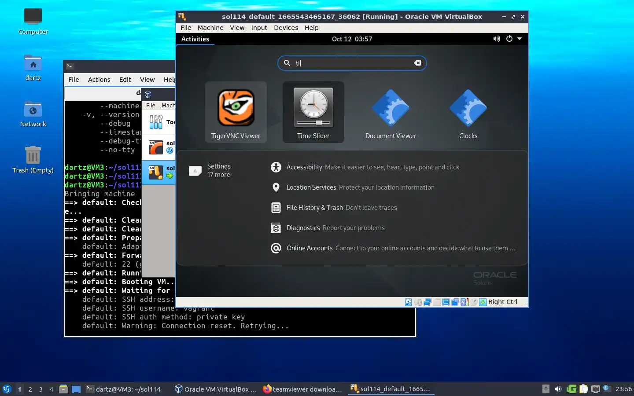Switch to sol114_default taskbar button
Screen dimensions: 634x396
391,389
